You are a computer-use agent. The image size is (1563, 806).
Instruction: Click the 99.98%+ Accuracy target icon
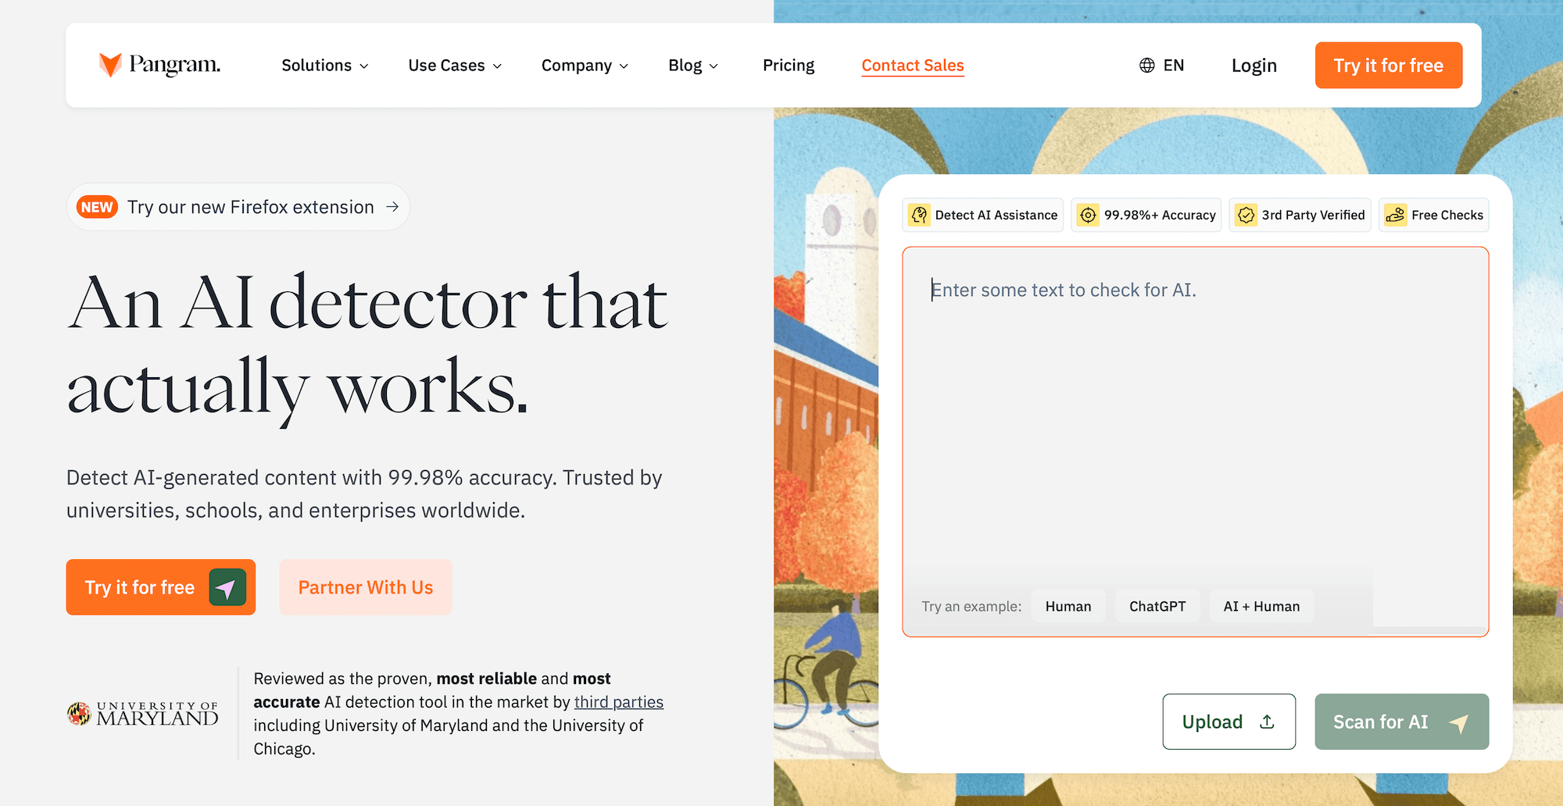[1088, 215]
